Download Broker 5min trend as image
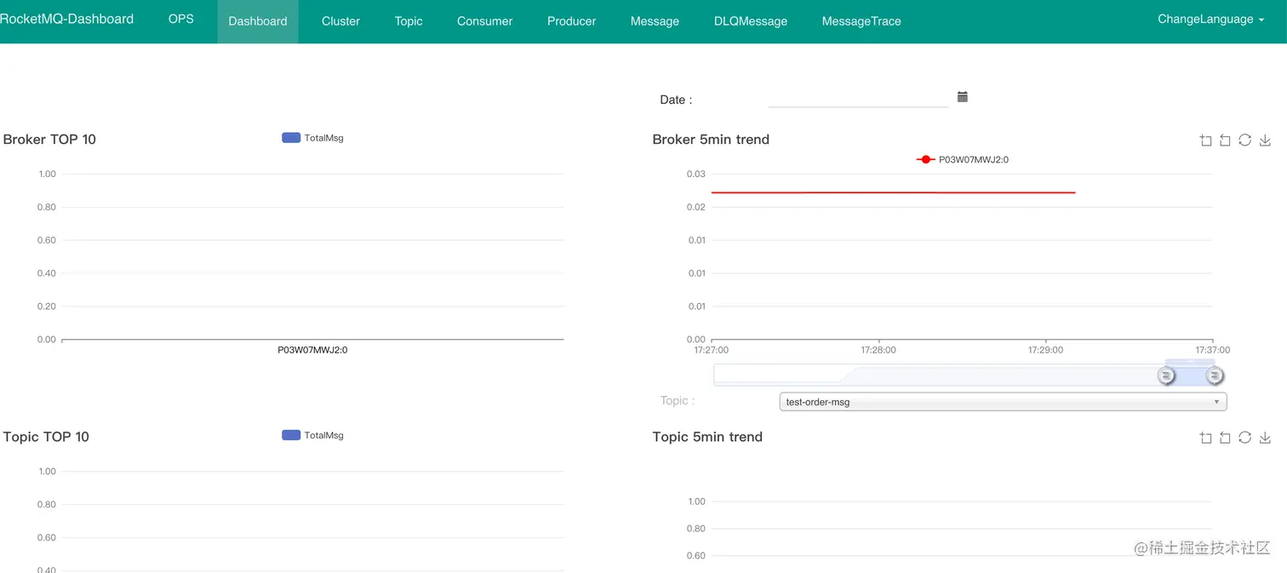1287x573 pixels. pyautogui.click(x=1265, y=140)
